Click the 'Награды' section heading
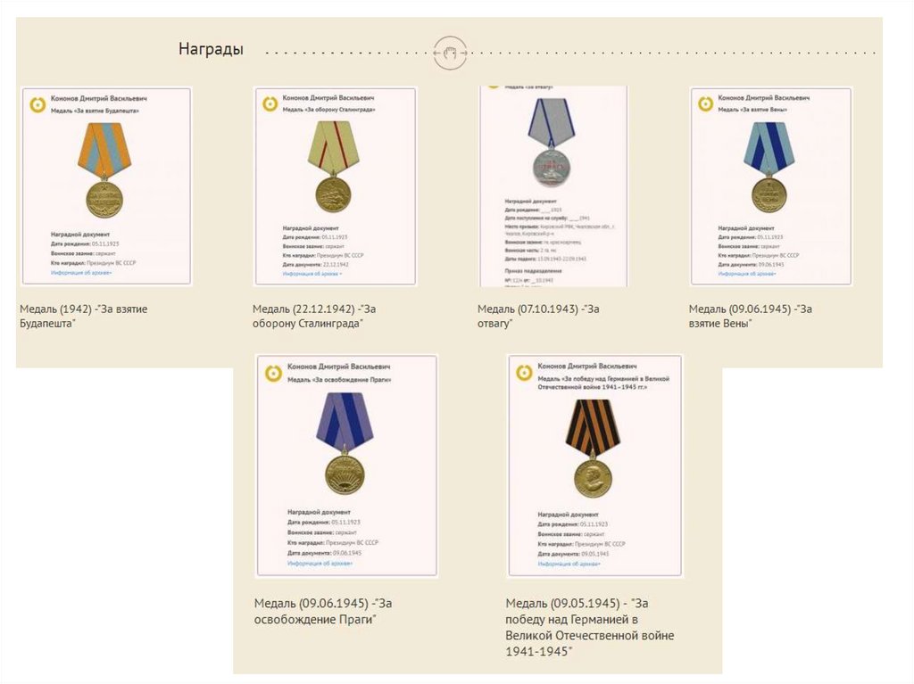Screen dimensions: 914x684 [211, 49]
